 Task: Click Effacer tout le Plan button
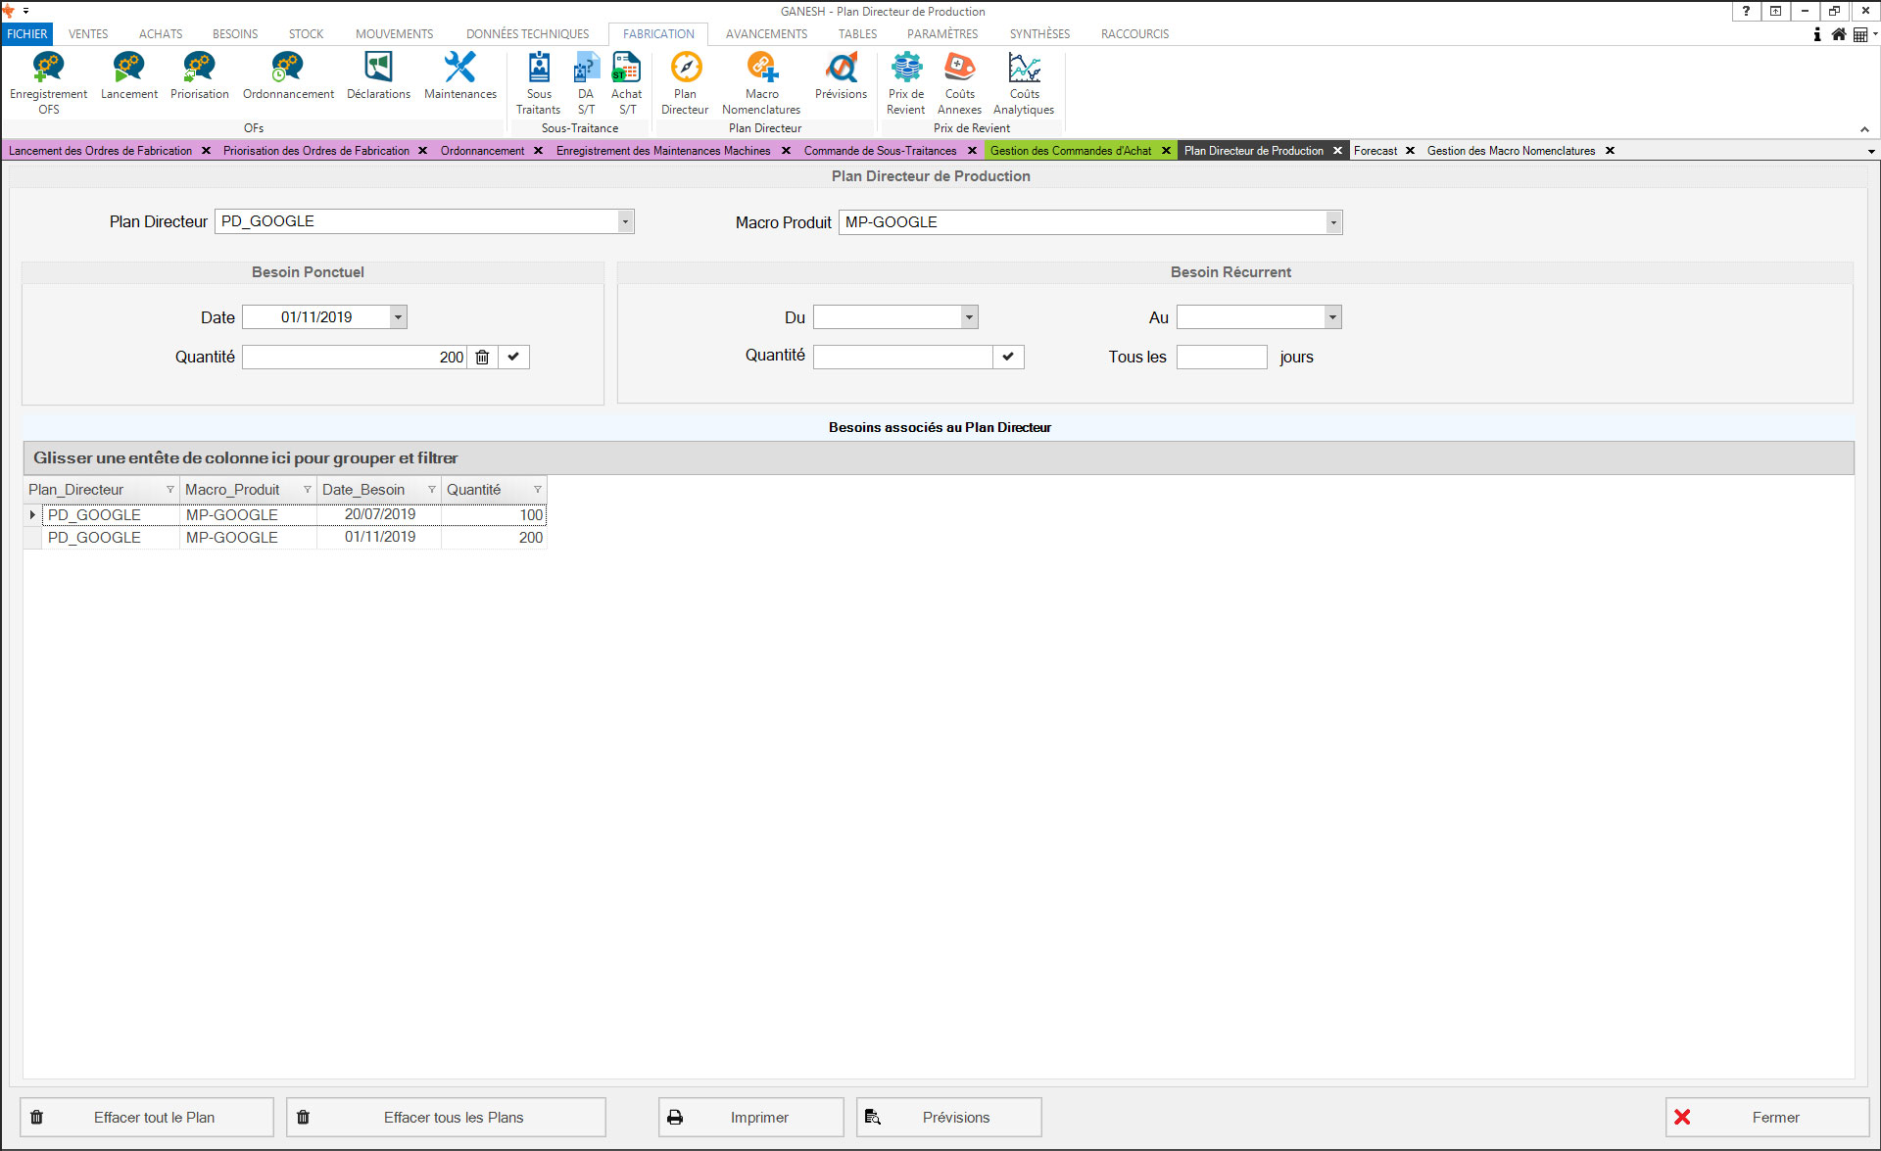[147, 1117]
